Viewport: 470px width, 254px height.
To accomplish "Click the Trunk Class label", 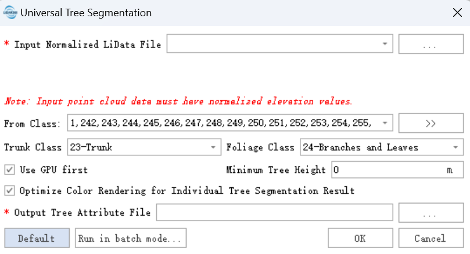I will point(33,147).
